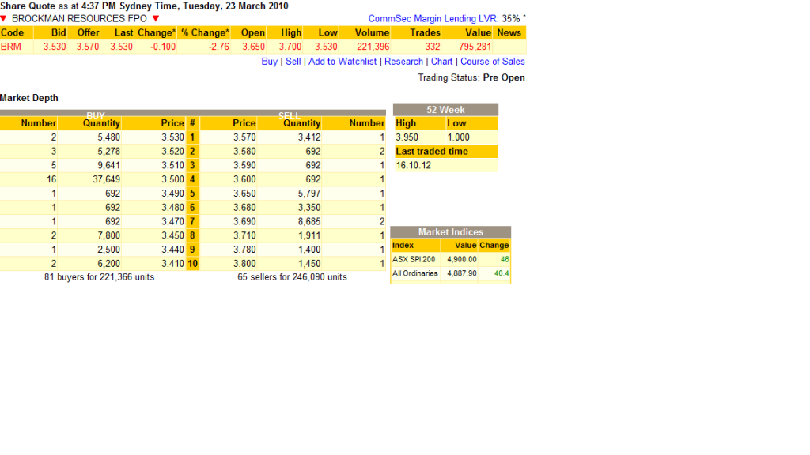Click the volume value 221,396
Viewport: 810px width, 455px height.
[373, 47]
